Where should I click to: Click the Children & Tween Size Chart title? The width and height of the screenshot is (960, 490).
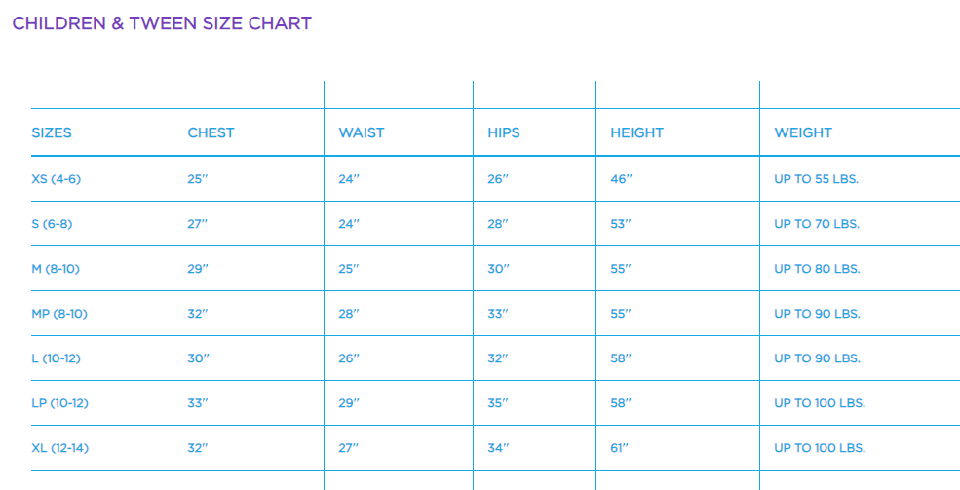click(x=162, y=23)
